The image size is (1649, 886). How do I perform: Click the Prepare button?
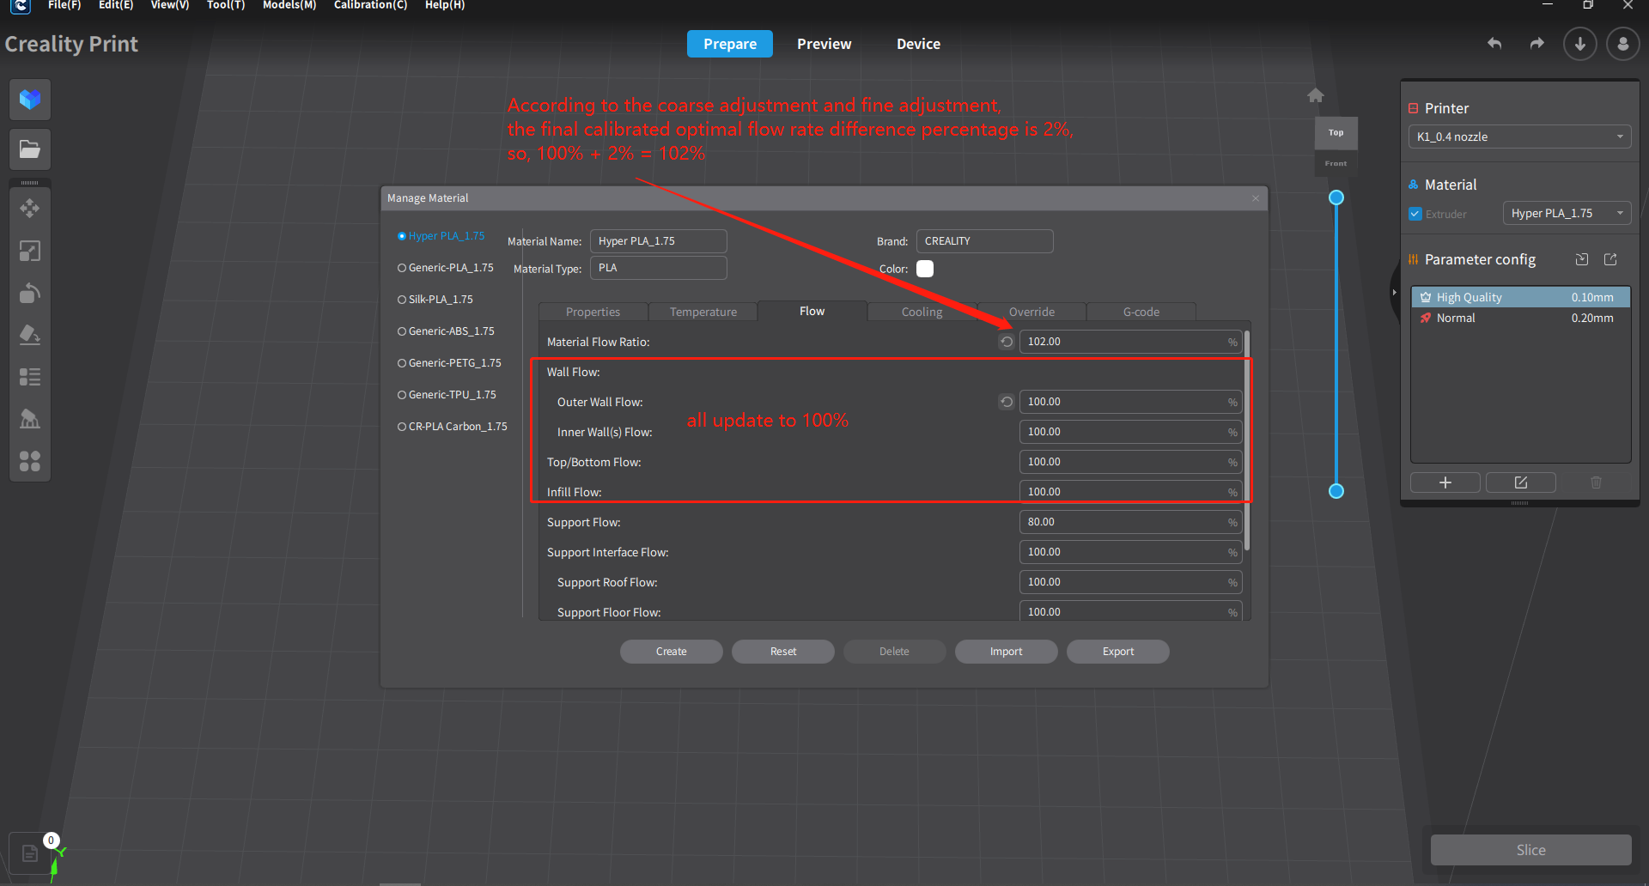[x=730, y=44]
